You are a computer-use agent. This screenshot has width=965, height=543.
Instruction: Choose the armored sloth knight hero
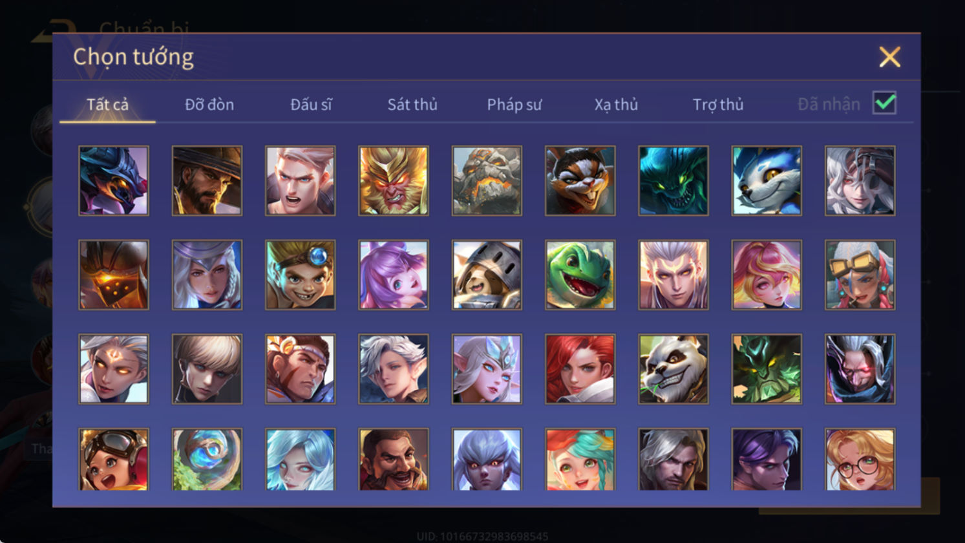pyautogui.click(x=487, y=275)
